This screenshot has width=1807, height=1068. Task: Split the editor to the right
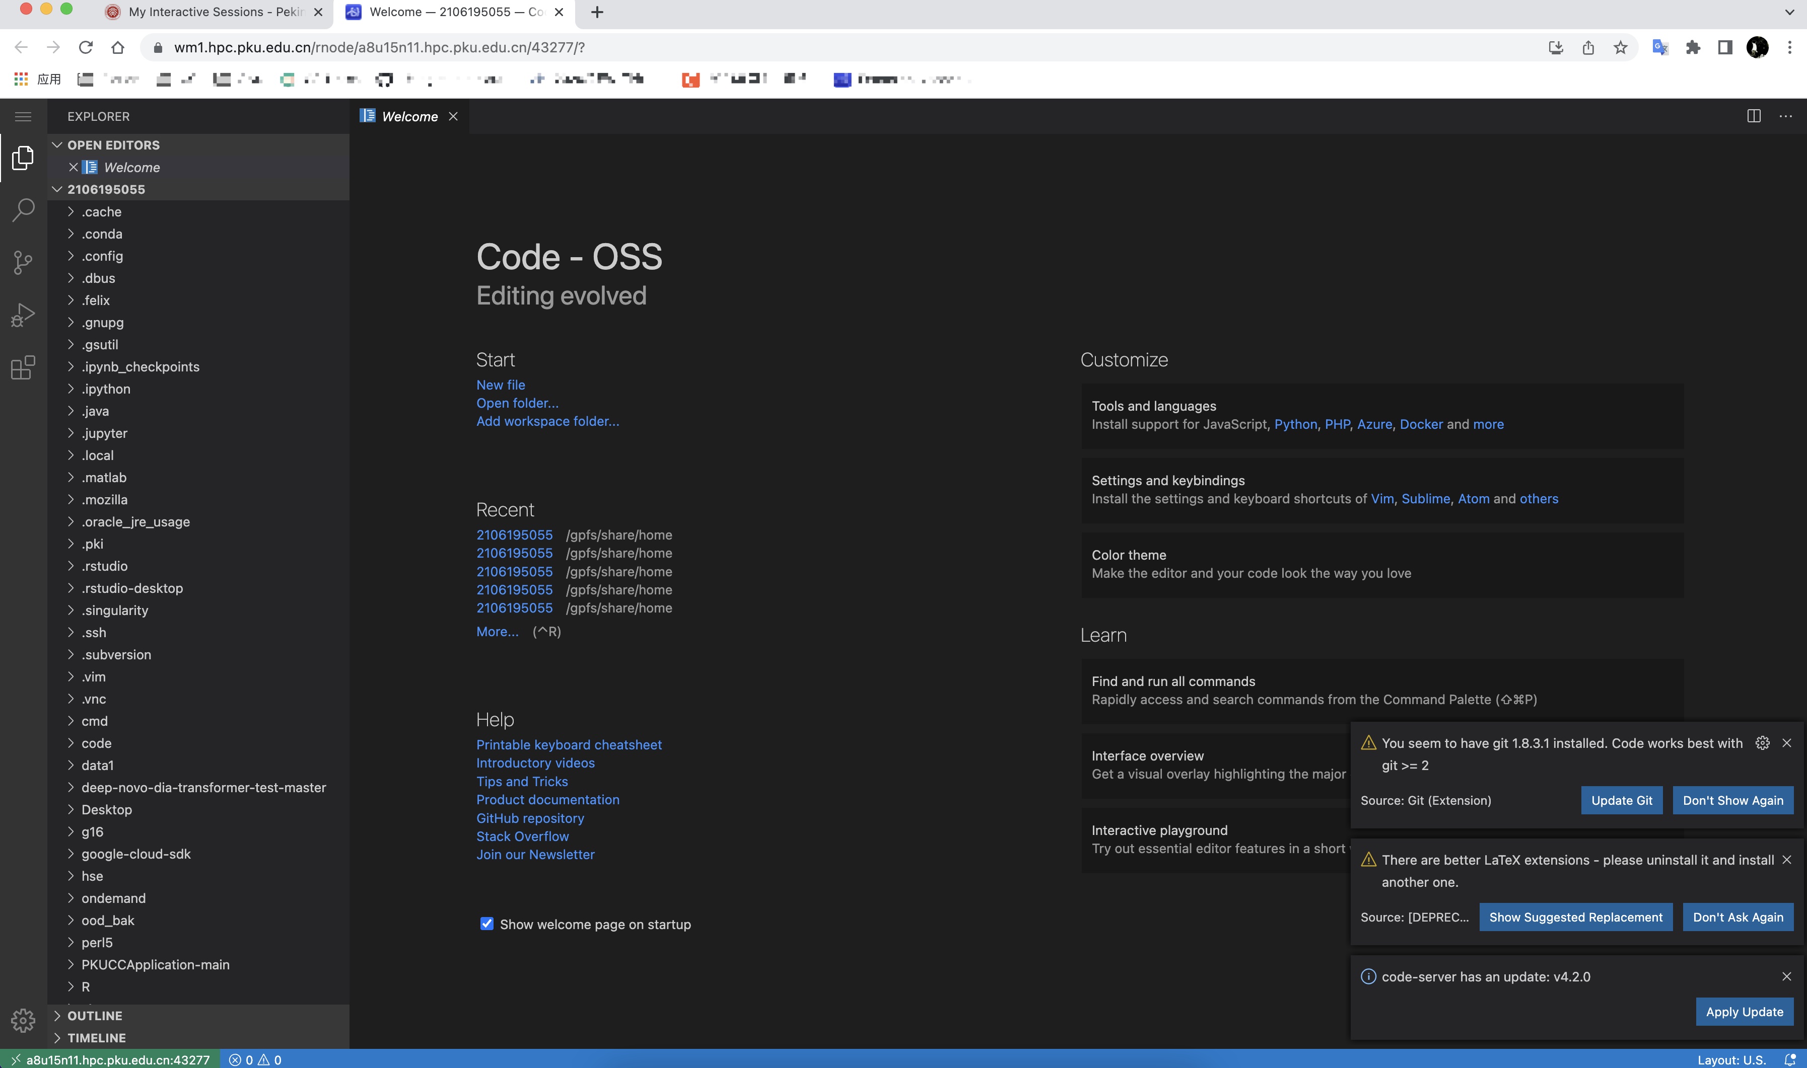(1754, 117)
